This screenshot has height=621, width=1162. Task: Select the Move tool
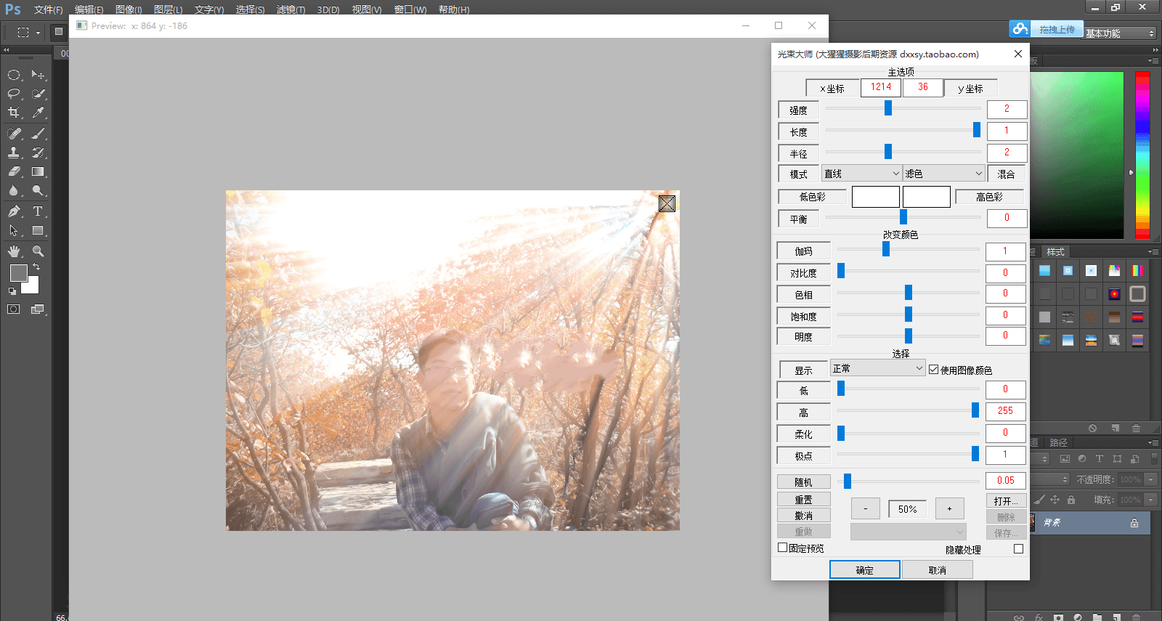38,75
